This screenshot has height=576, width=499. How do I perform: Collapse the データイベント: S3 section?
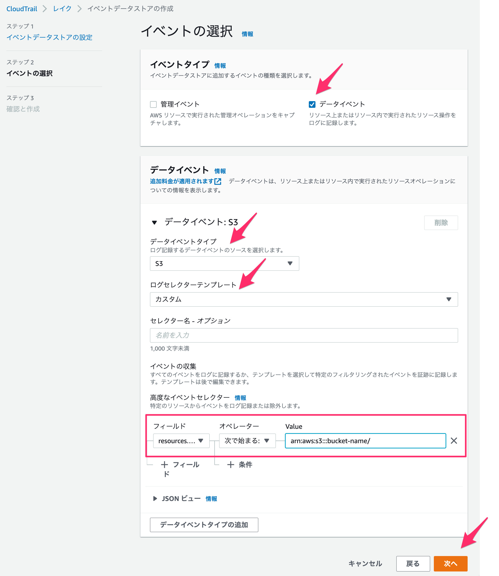click(155, 222)
